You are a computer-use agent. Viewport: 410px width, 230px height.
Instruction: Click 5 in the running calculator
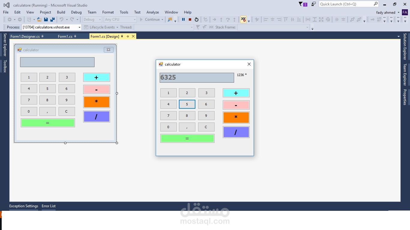pyautogui.click(x=187, y=104)
